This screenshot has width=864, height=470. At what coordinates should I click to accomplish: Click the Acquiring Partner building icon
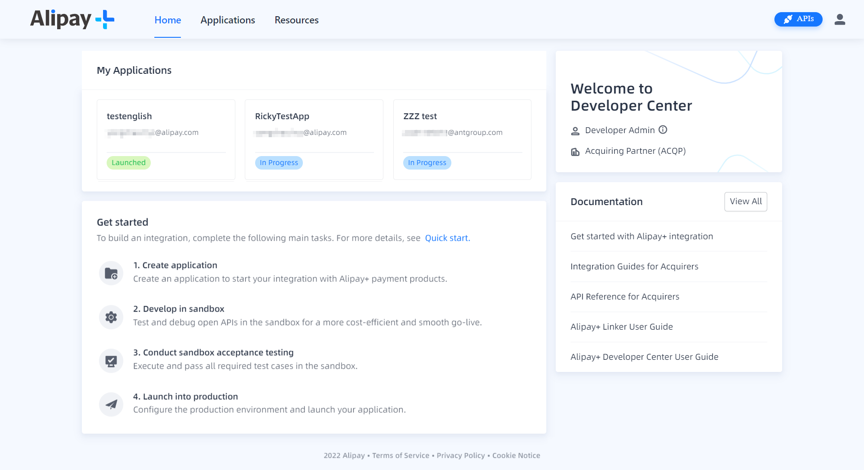pyautogui.click(x=575, y=152)
